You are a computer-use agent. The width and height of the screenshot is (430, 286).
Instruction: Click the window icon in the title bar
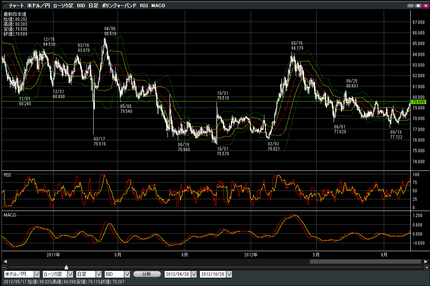pos(4,6)
